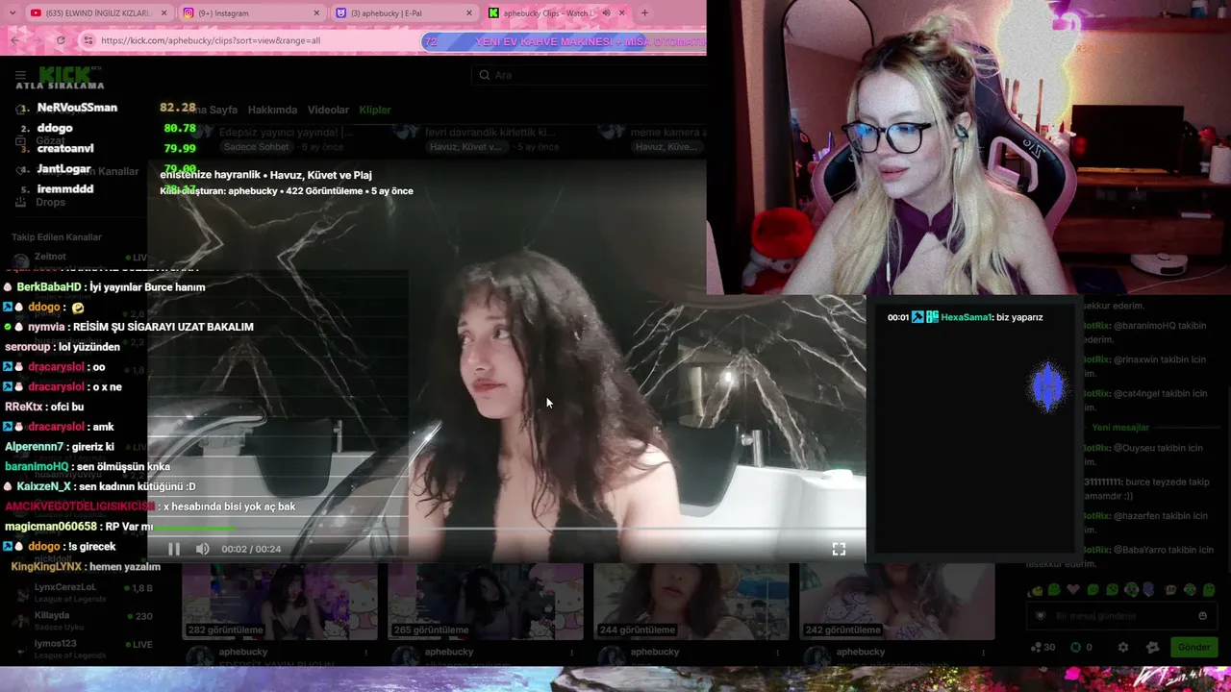
Task: Open the 242 görüntüleme clip thumbnail
Action: [x=897, y=602]
